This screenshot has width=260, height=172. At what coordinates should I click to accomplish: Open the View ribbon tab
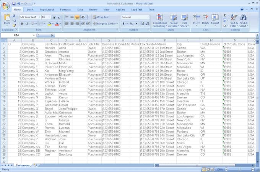pos(106,10)
